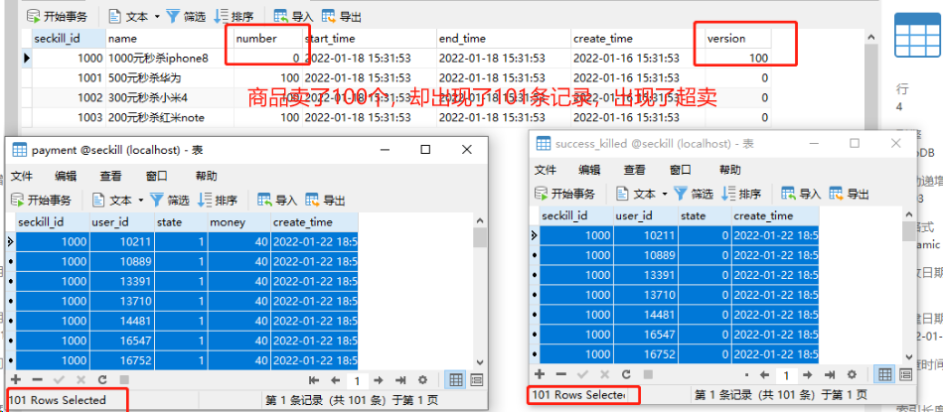Click 导入 import icon in main table toolbar
Image resolution: width=943 pixels, height=412 pixels.
pos(293,16)
